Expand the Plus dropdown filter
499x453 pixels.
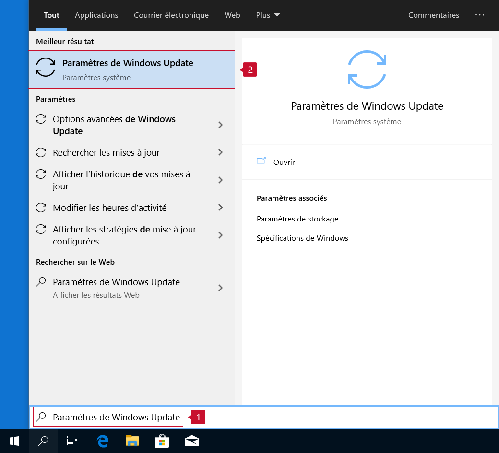(x=268, y=15)
